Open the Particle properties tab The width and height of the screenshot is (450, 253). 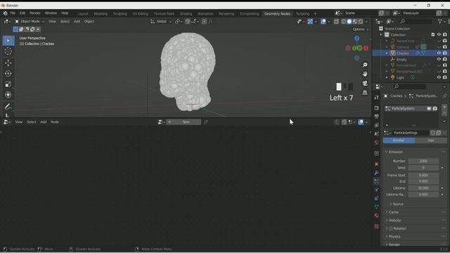click(377, 181)
